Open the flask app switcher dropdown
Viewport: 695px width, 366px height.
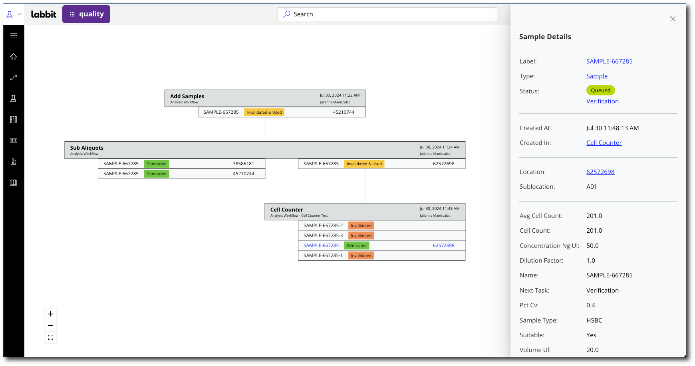point(14,14)
